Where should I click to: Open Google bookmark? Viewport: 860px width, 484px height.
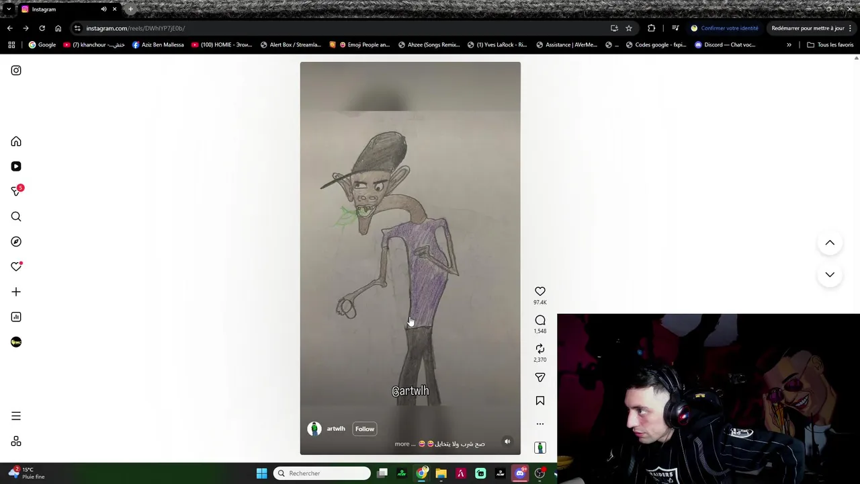click(42, 45)
